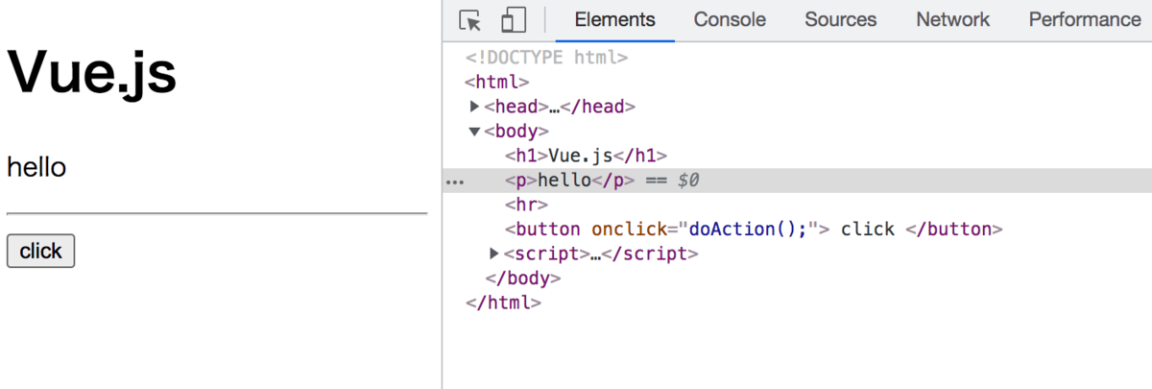Viewport: 1152px width, 389px height.
Task: Toggle the device toolbar icon
Action: 514,20
